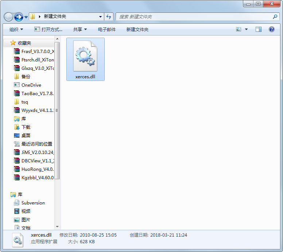The image size is (283, 252).
Task: Open the 组织 menu
Action: [16, 29]
